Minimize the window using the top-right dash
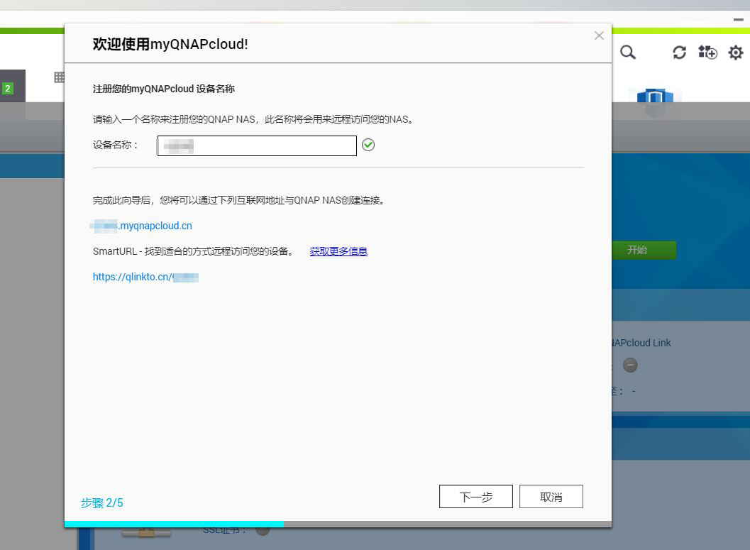 click(739, 20)
